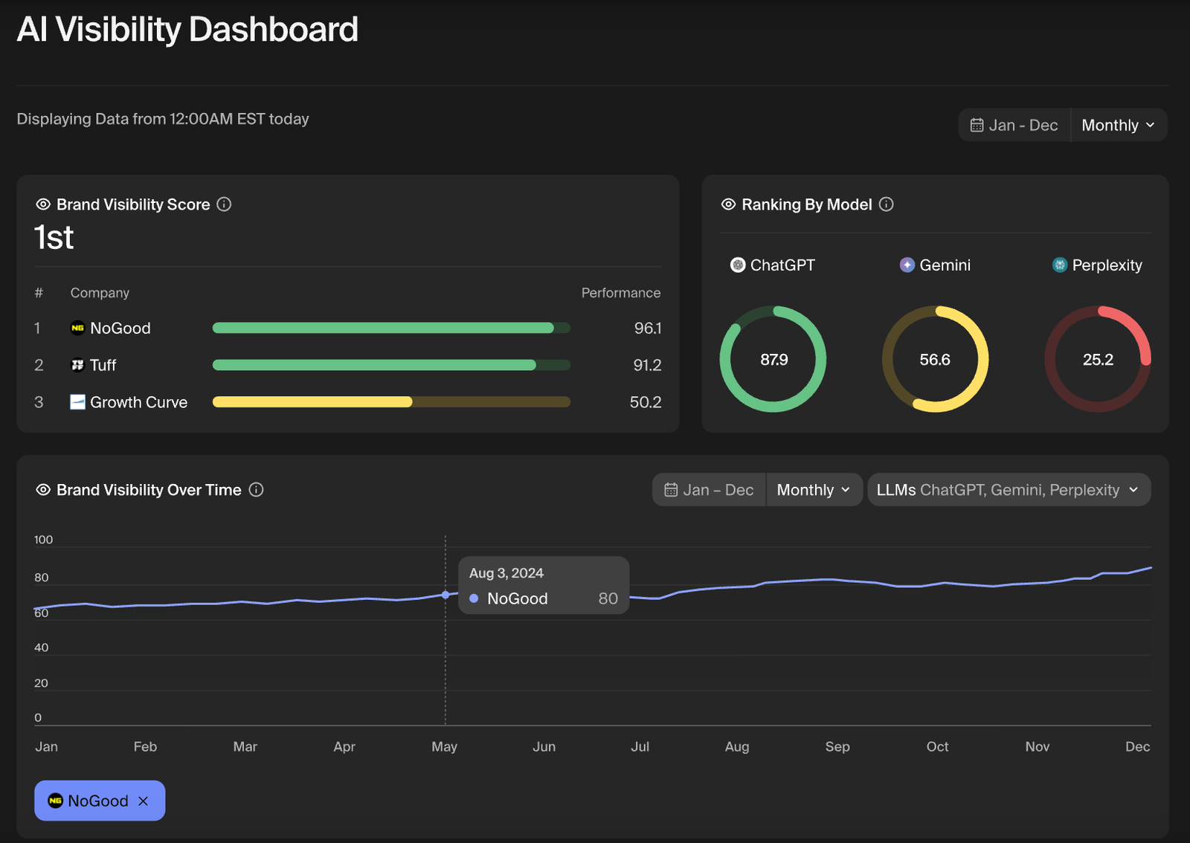Expand the chart's Monthly dropdown

(813, 490)
